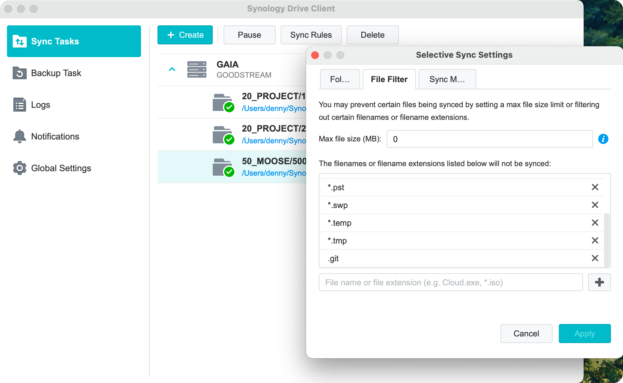Open Global Settings gear icon
Screen dimensions: 623x383
pyautogui.click(x=19, y=168)
